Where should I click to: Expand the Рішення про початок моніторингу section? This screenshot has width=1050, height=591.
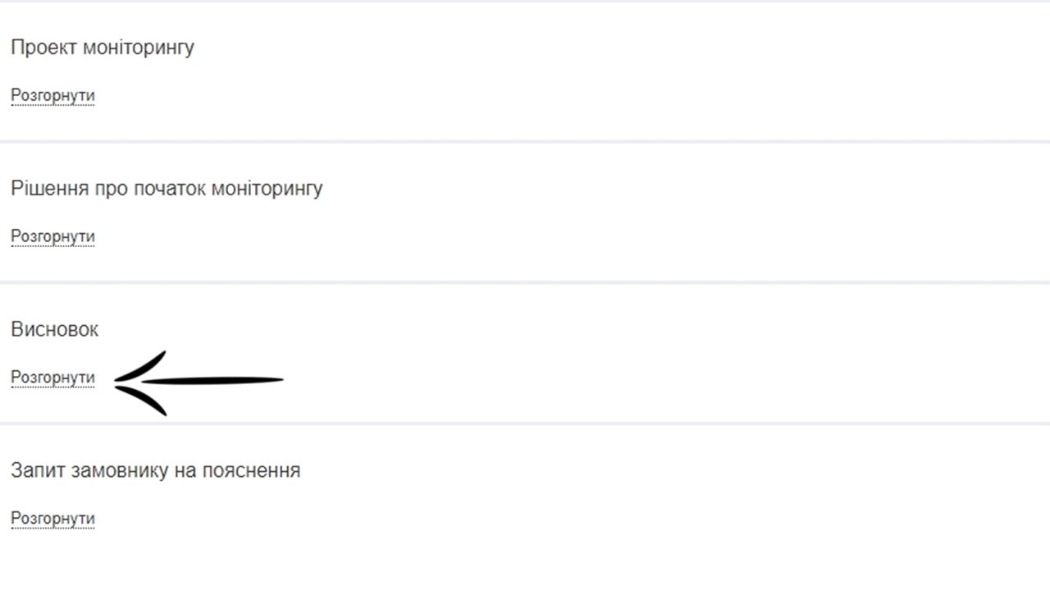coord(52,236)
